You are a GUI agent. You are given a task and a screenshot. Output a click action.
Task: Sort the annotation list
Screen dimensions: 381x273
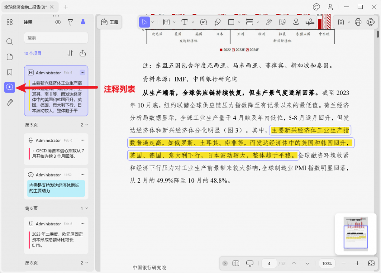(70, 53)
